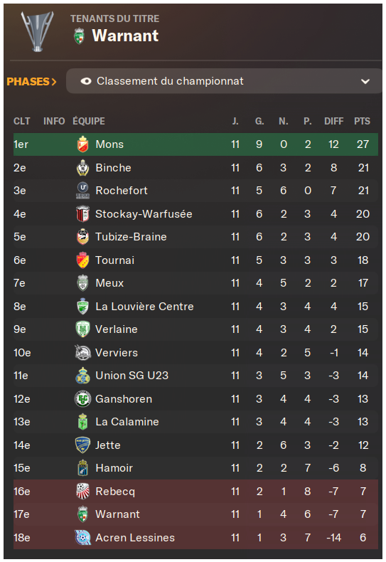Click the trophy cup icon

click(x=37, y=31)
